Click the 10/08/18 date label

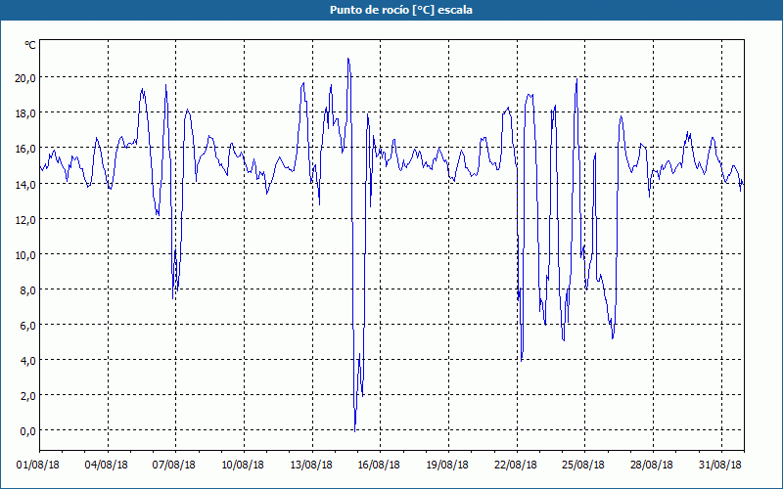243,465
